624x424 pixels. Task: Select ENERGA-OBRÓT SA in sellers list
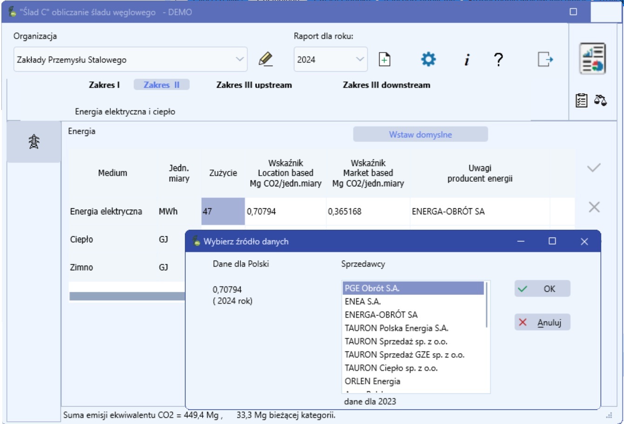coord(414,315)
